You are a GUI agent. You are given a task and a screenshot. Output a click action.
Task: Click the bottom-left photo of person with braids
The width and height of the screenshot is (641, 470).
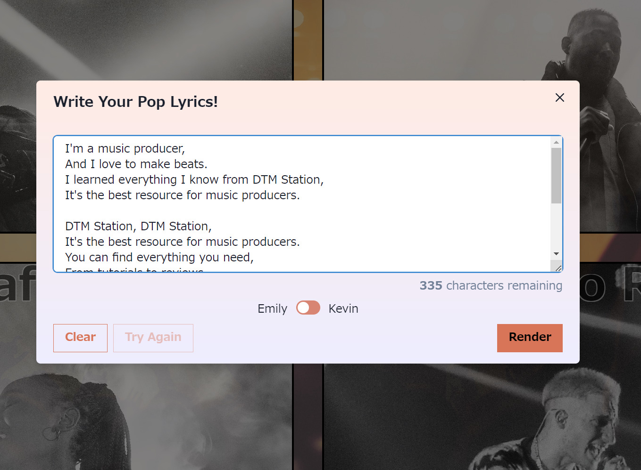coord(146,417)
